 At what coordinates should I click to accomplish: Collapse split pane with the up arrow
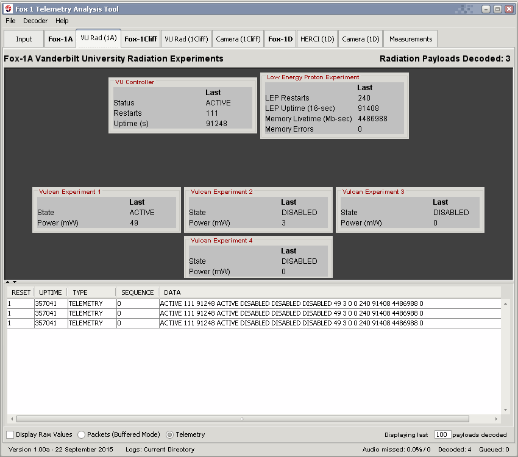tap(8, 282)
